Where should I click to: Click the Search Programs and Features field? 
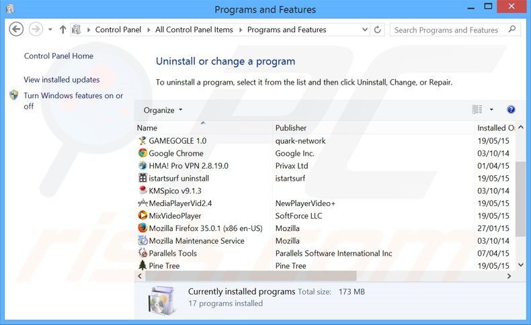[455, 30]
